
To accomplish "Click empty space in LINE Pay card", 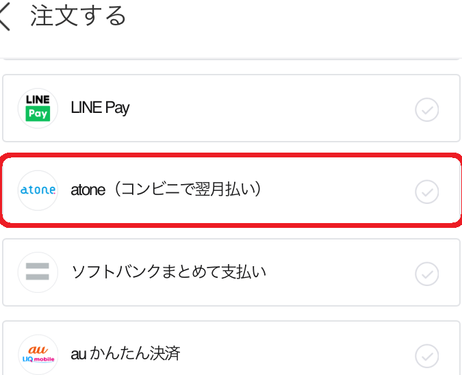I will click(x=274, y=108).
